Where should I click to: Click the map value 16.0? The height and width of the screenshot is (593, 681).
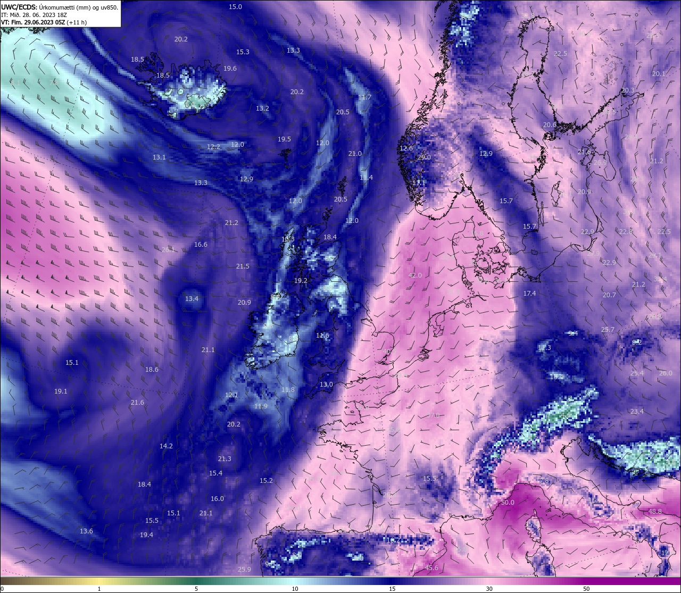tap(217, 499)
